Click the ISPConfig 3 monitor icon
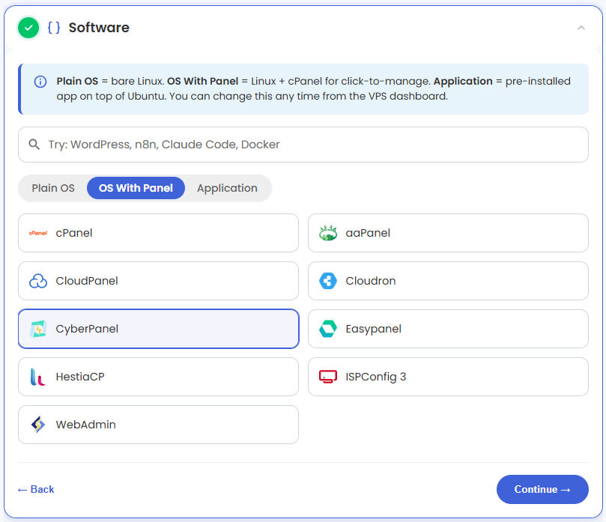 [x=328, y=377]
